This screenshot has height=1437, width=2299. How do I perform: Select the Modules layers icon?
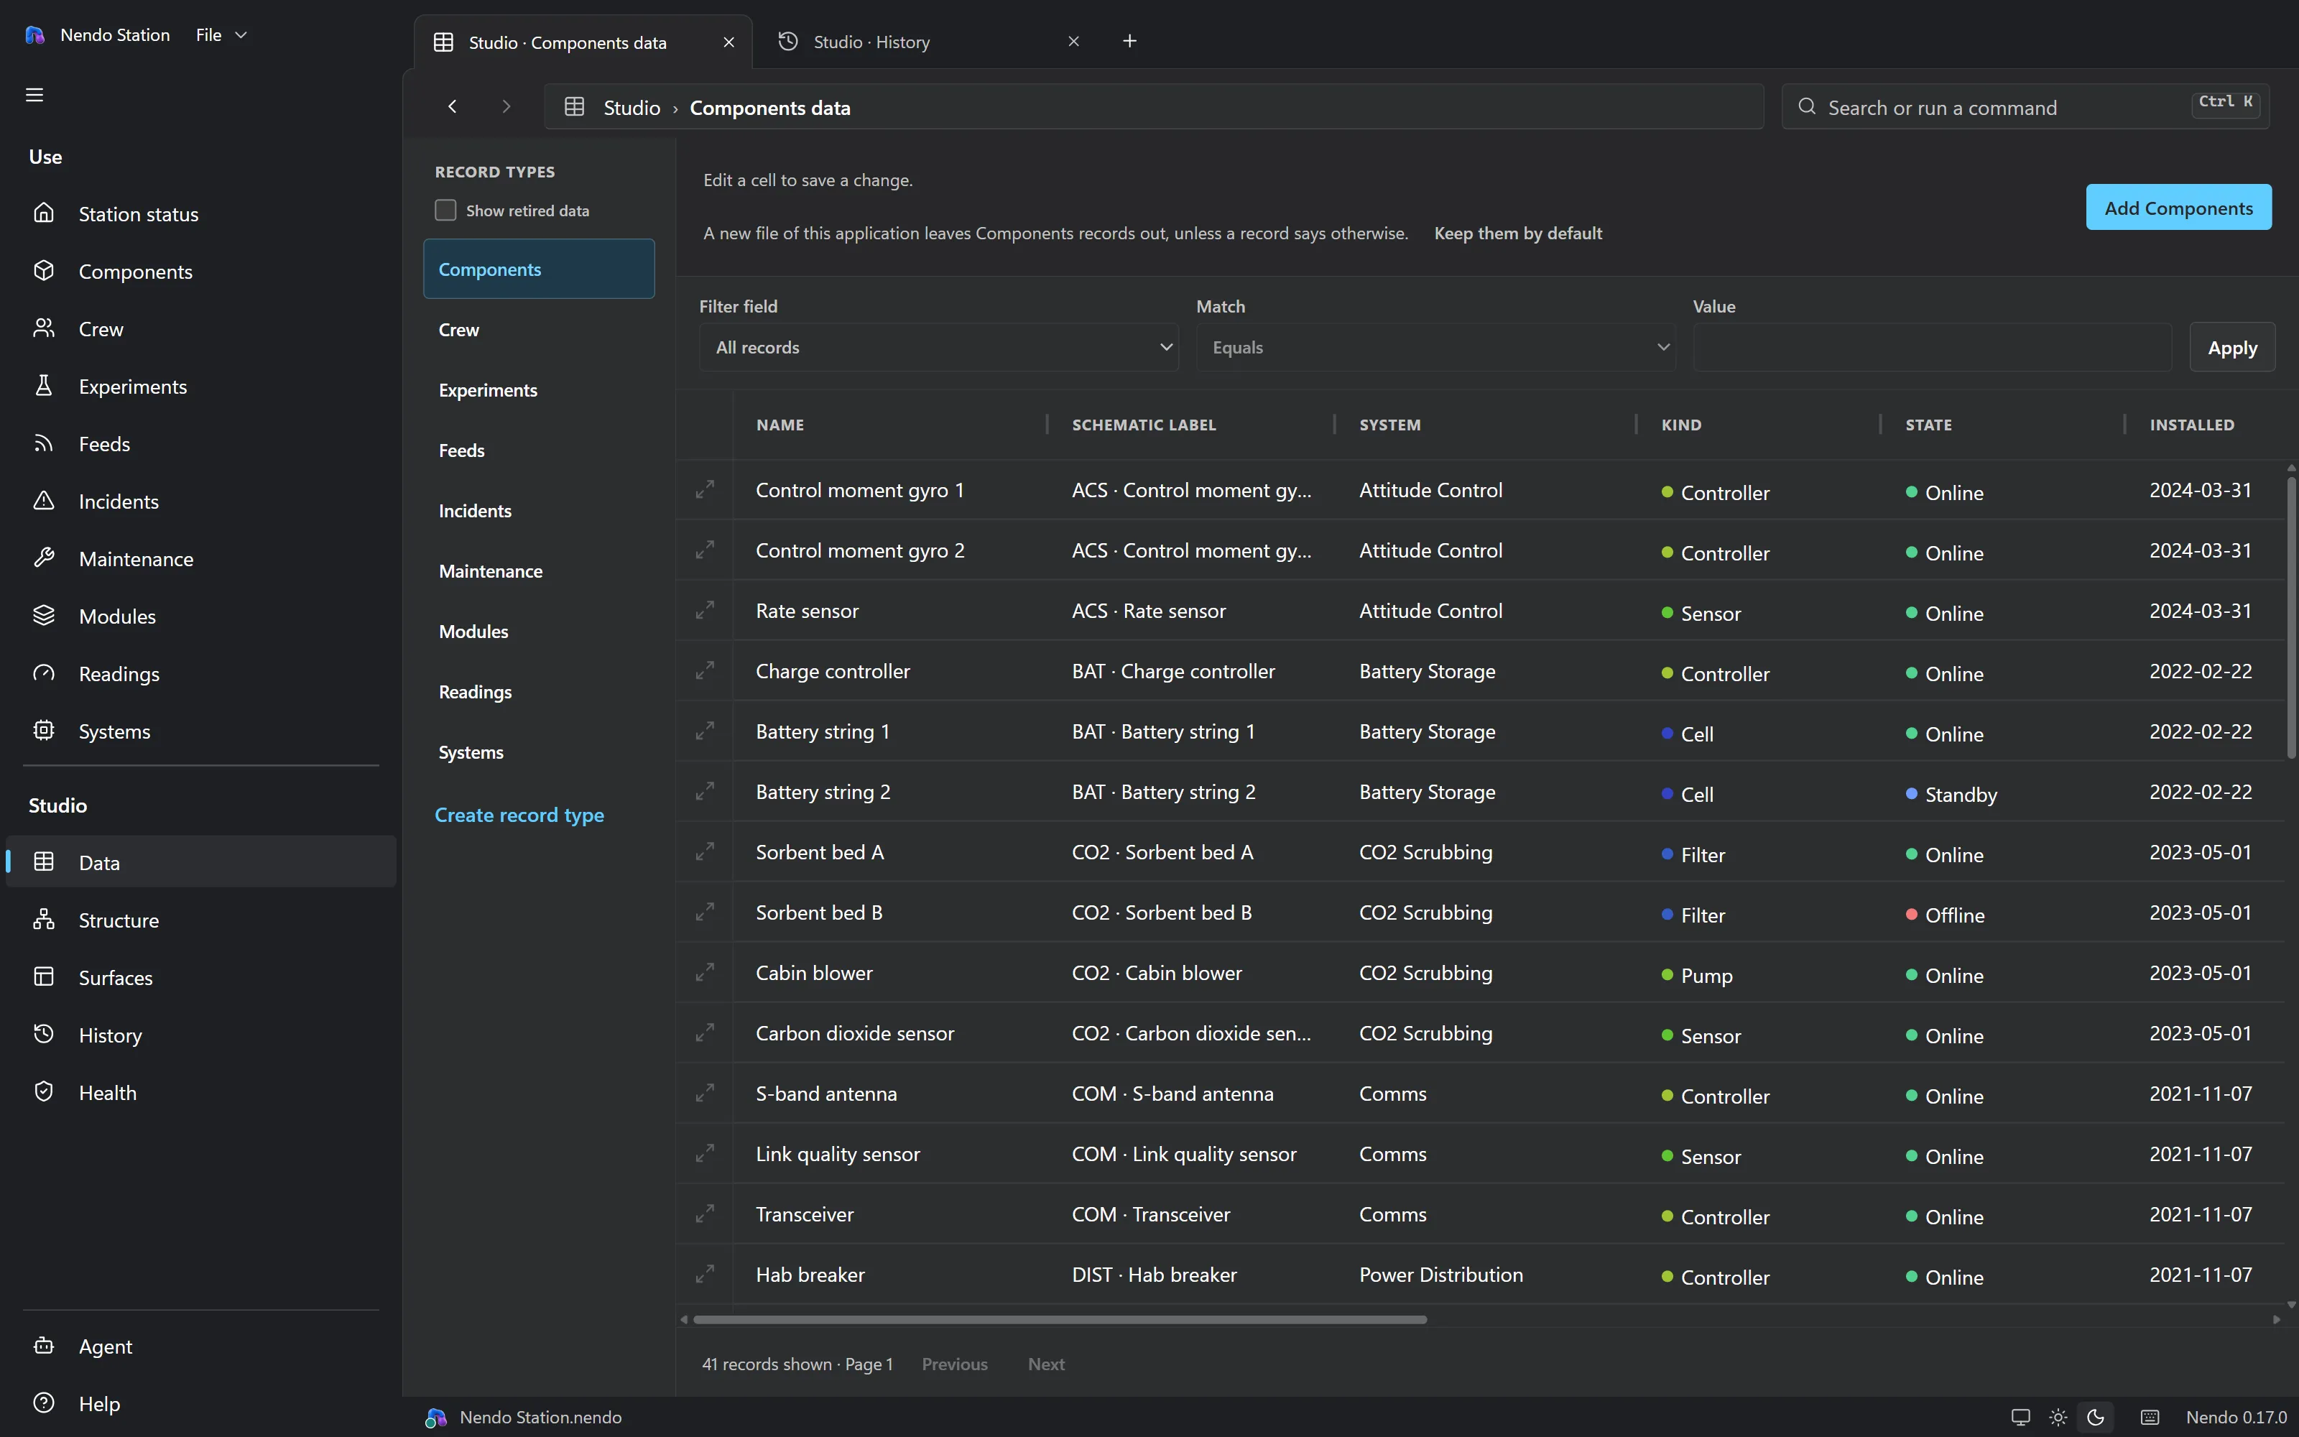tap(44, 616)
